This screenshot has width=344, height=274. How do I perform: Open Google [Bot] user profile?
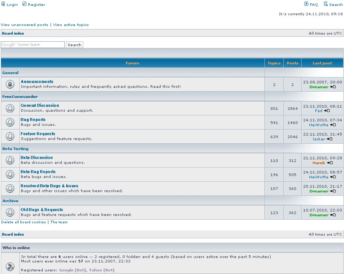[73, 270]
